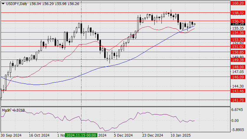Select the 30 Sep 2024 date label
Screen dimensions: 247x139
pos(11,135)
